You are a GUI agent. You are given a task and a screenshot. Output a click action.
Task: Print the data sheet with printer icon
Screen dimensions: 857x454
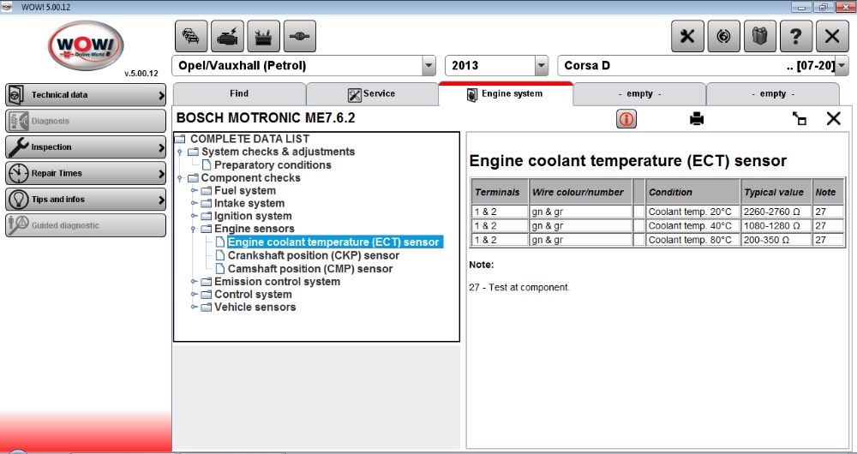coord(697,118)
